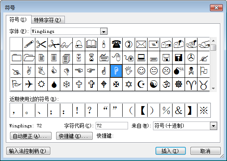Select the black telephone symbol
The height and width of the screenshot is (161, 227).
(116, 44)
